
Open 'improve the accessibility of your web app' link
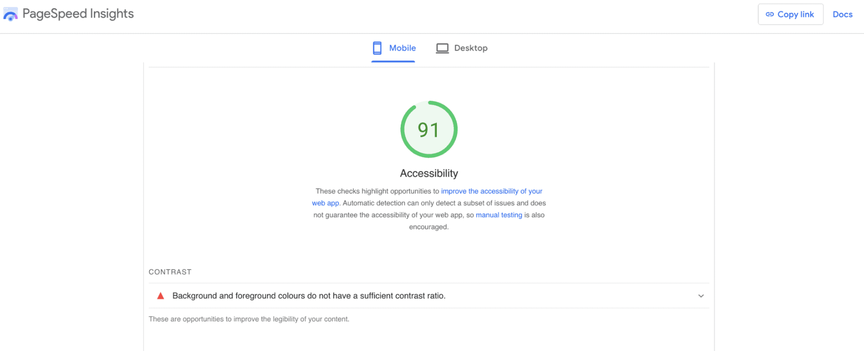(x=491, y=191)
